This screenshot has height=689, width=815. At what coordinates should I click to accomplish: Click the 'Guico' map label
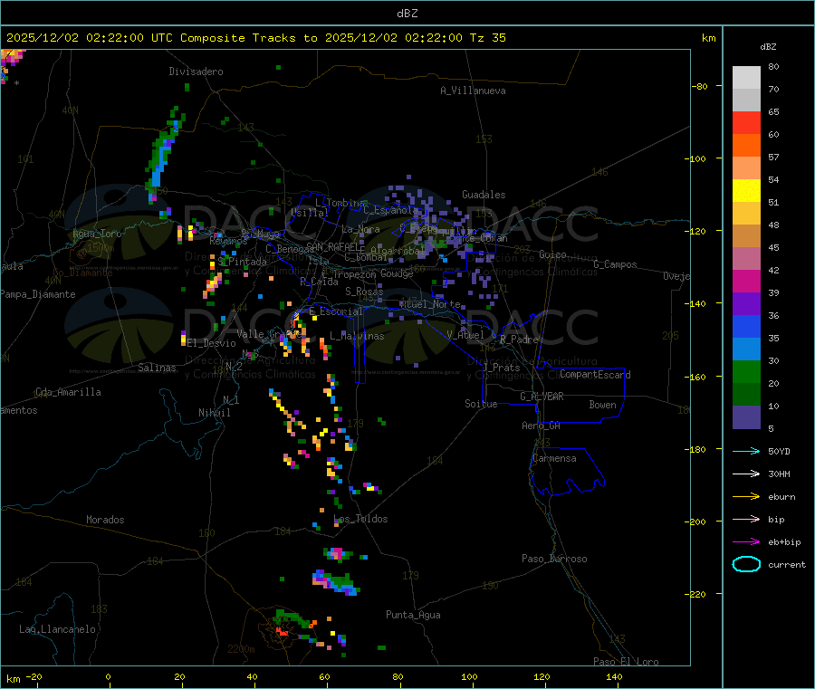(552, 254)
